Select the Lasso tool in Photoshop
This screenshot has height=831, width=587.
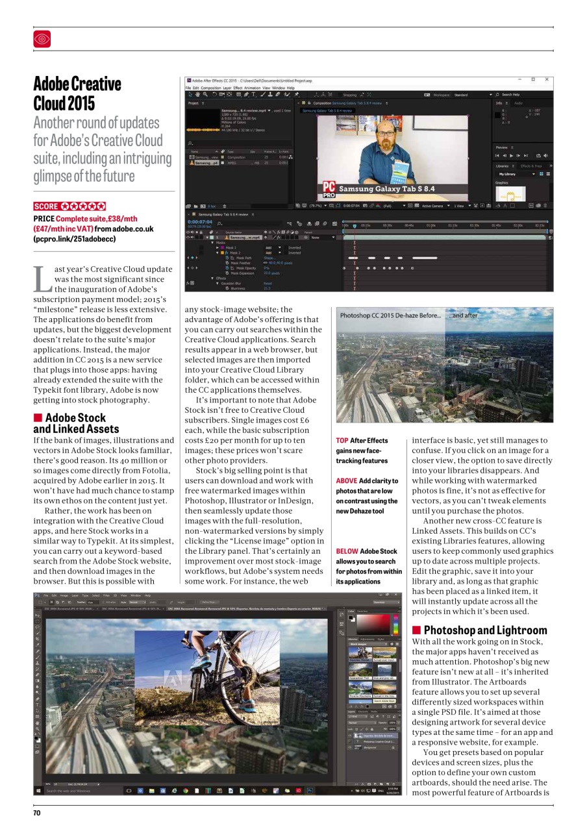(x=38, y=626)
